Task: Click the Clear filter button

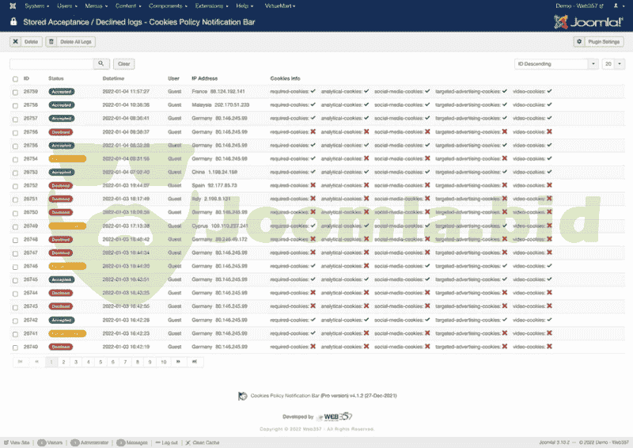Action: [x=123, y=63]
